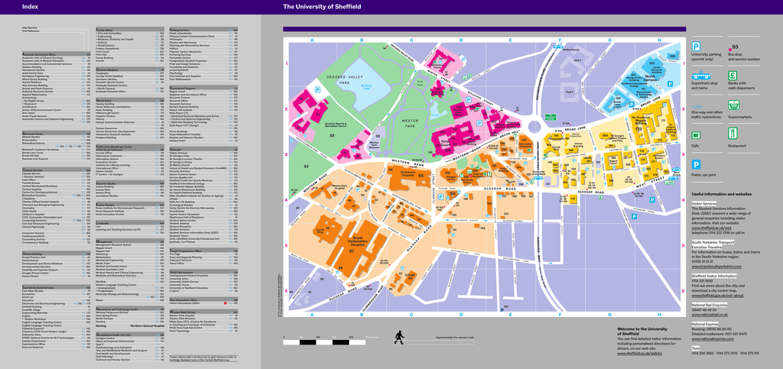Click the Approximately five minutes' walk caption
The height and width of the screenshot is (369, 783).
pyautogui.click(x=454, y=338)
